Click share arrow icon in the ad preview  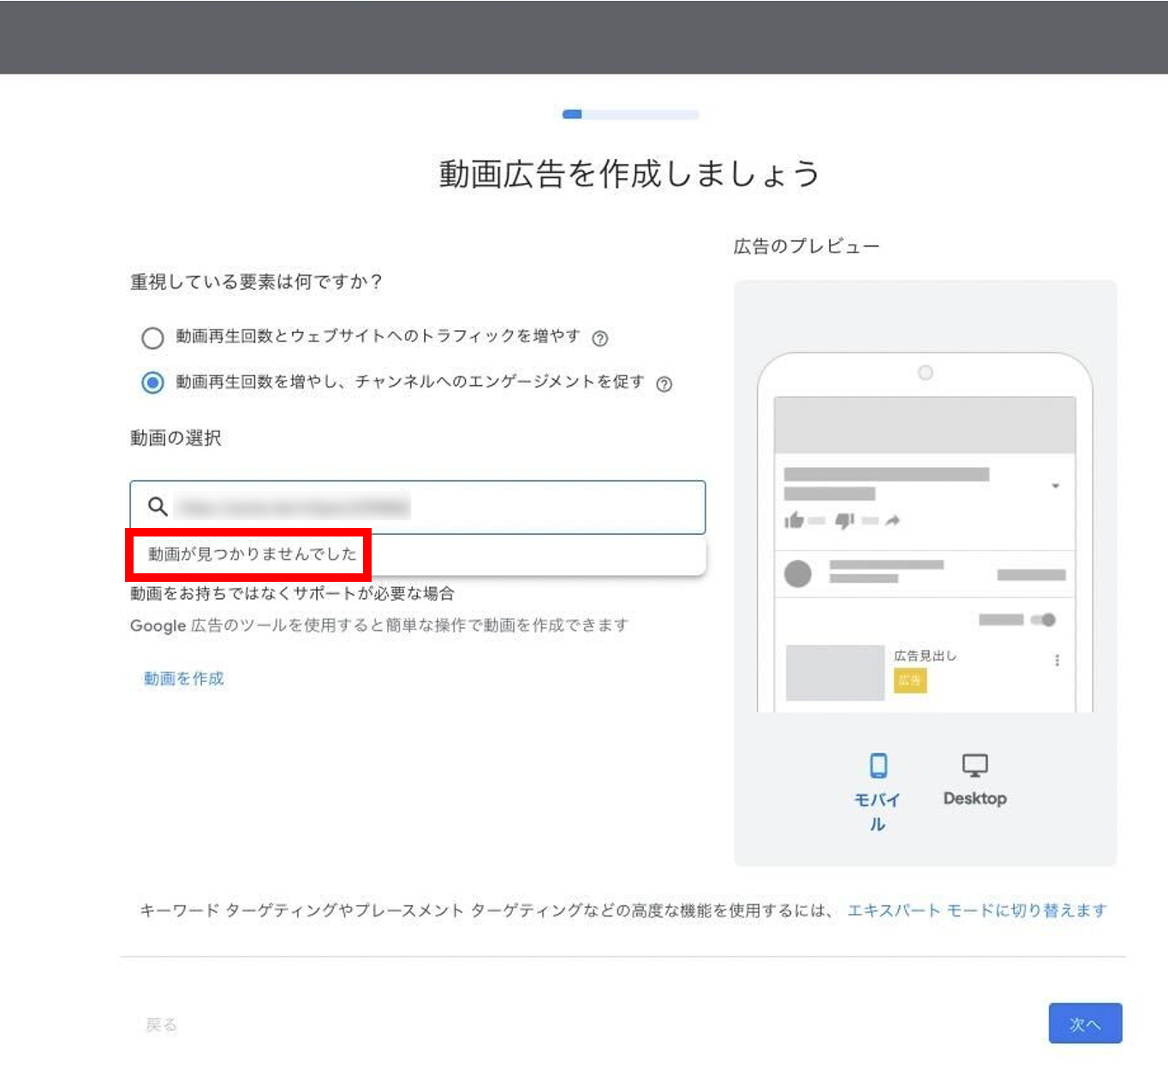(892, 520)
